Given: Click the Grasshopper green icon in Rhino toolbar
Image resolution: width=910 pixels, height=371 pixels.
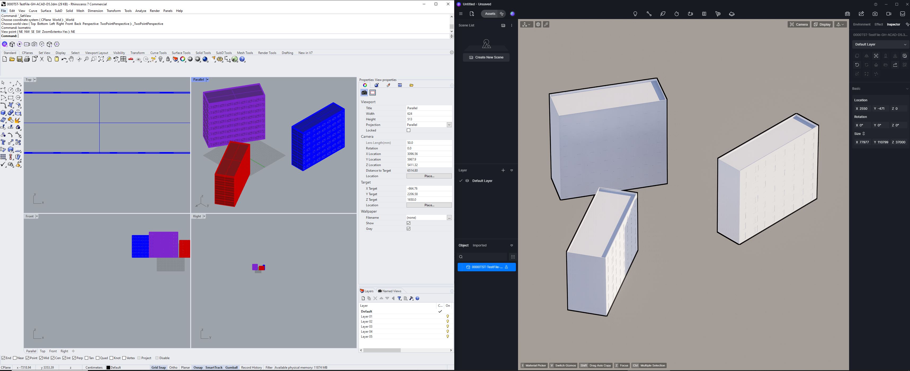Looking at the screenshot, I should (x=235, y=59).
